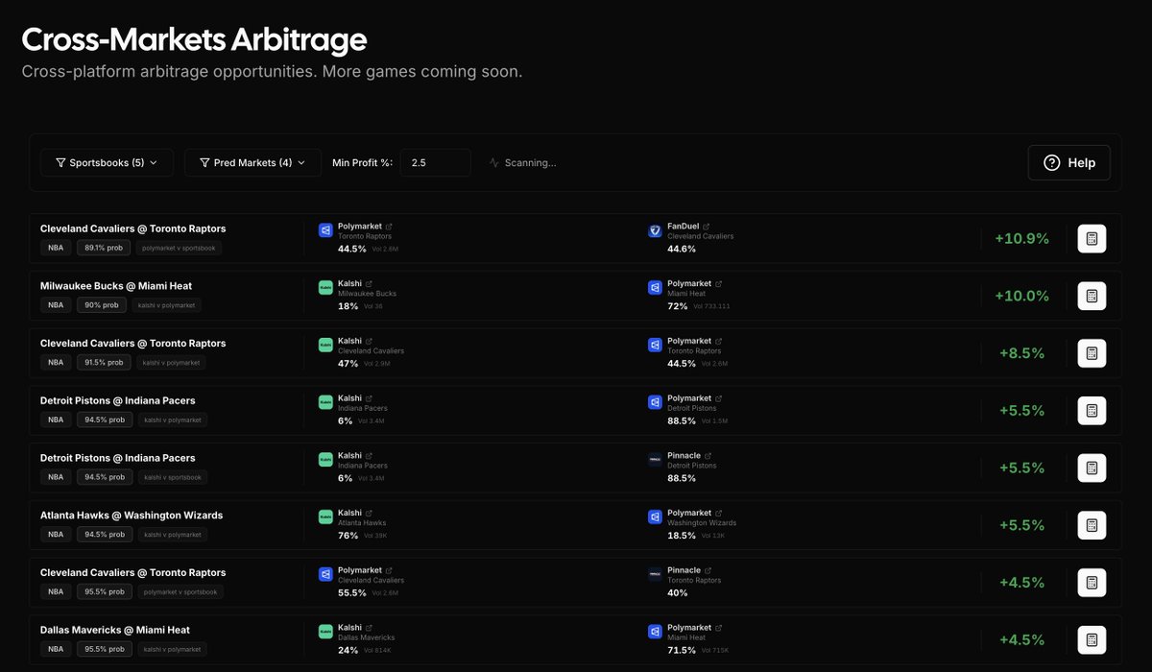Open calculator for the +8.5% Cavaliers row
The height and width of the screenshot is (672, 1152).
[x=1092, y=353]
